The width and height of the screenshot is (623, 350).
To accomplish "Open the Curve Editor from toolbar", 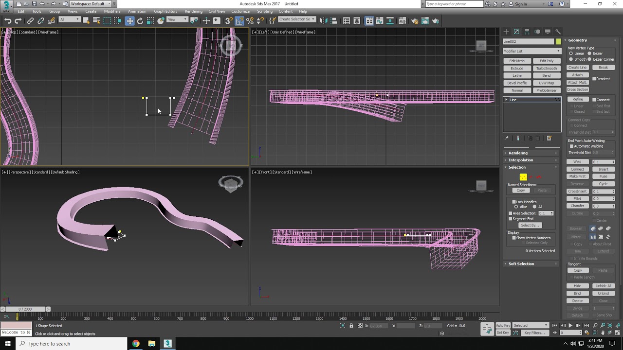I will coord(380,21).
